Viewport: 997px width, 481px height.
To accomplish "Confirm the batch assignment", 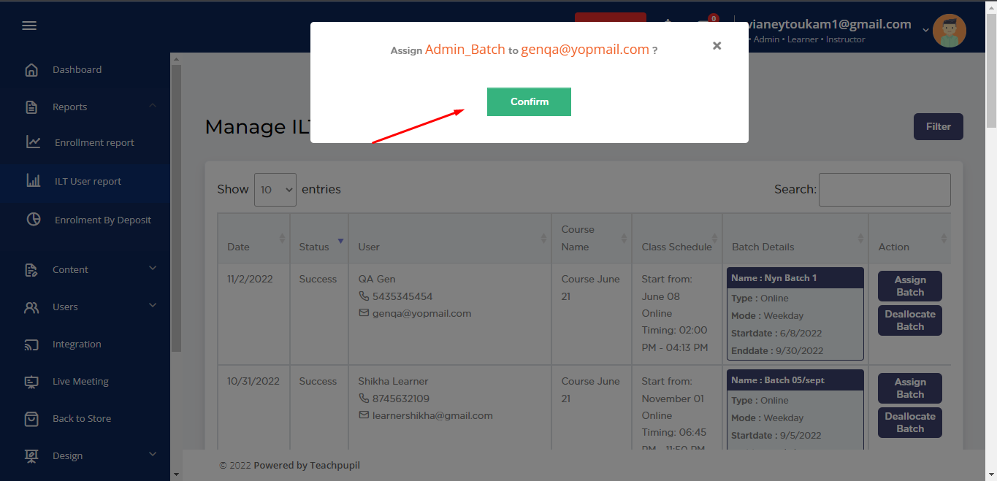I will 529,102.
